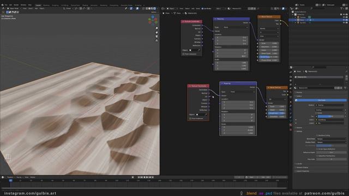This screenshot has width=349, height=196.
Task: Click the outliner filter funnel icon
Action: 342,9
